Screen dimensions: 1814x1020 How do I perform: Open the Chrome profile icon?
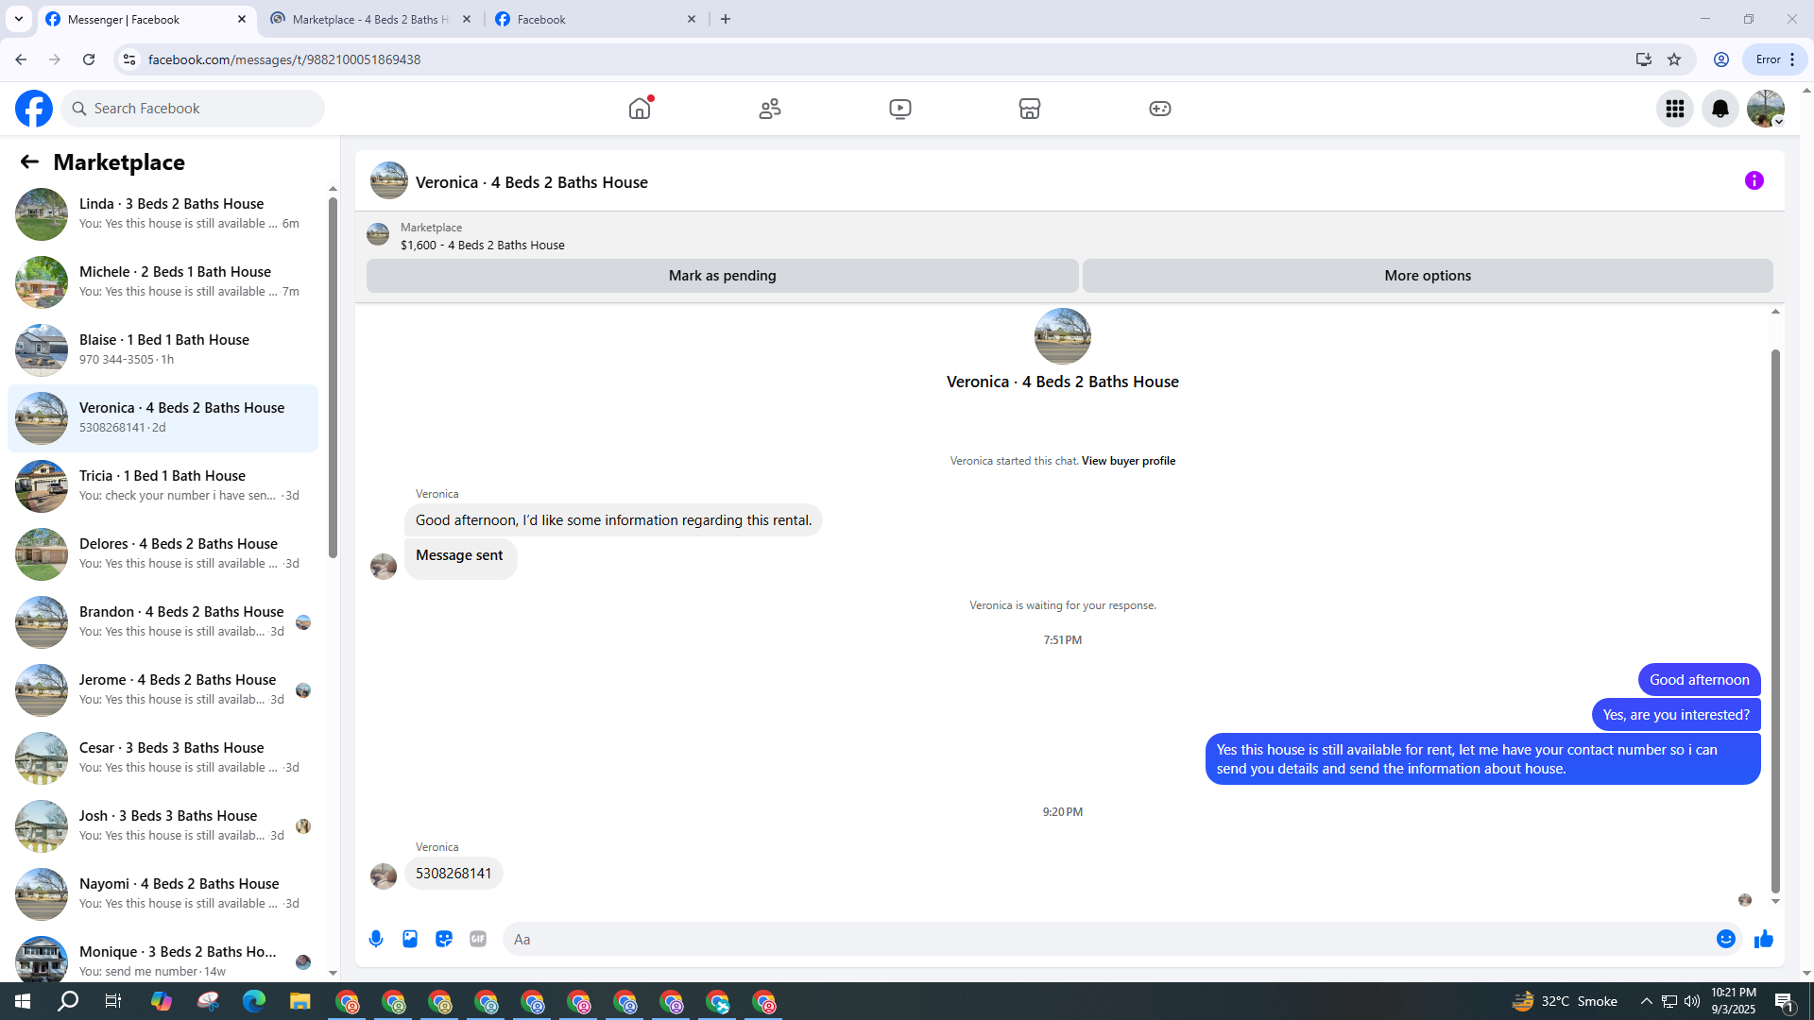(x=1721, y=59)
